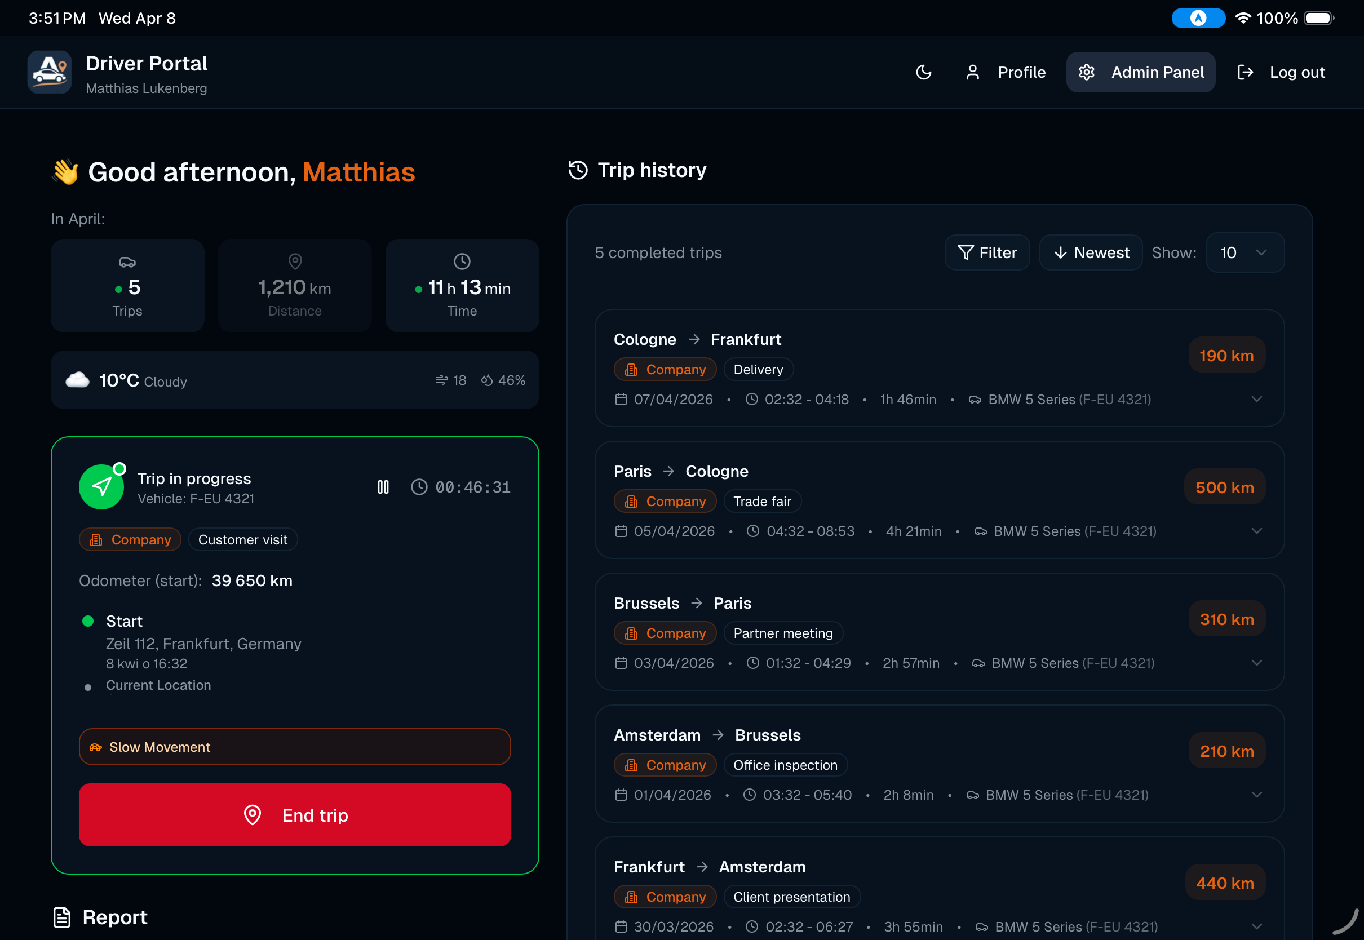Image resolution: width=1364 pixels, height=940 pixels.
Task: Open the Show results count dropdown
Action: pyautogui.click(x=1245, y=252)
